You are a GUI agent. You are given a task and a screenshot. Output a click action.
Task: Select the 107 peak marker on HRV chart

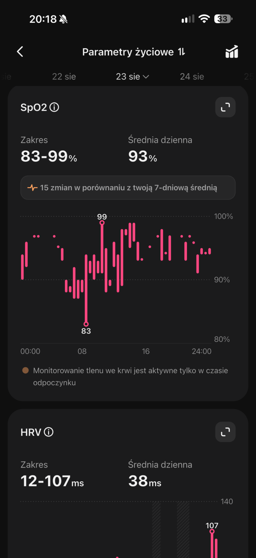pyautogui.click(x=212, y=531)
